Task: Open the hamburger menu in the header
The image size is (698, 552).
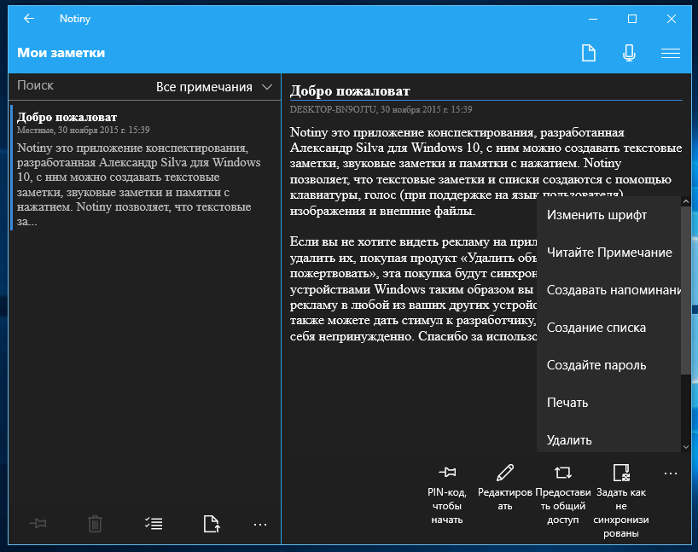Action: [x=671, y=54]
